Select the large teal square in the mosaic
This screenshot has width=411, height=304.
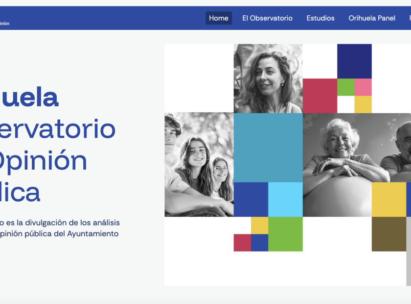268,147
